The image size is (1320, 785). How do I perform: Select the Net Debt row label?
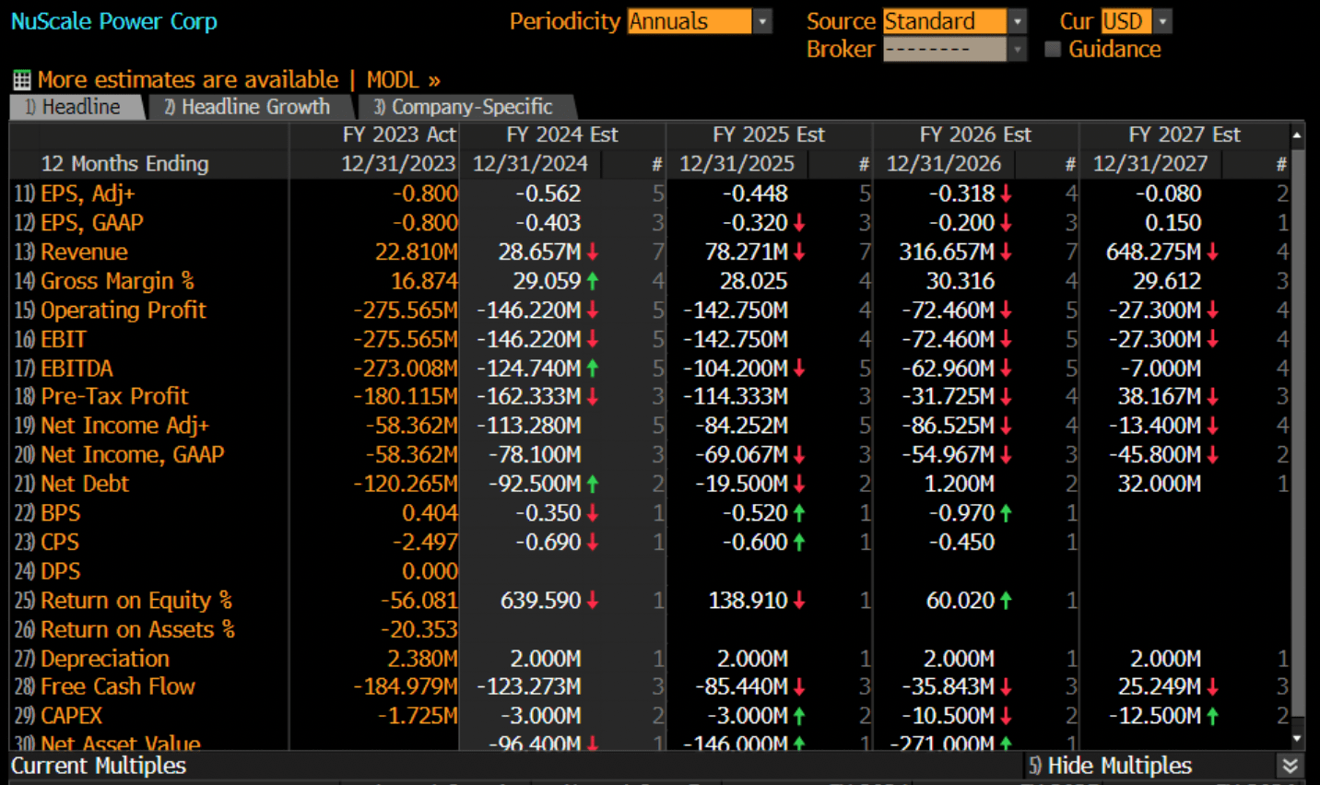click(85, 484)
